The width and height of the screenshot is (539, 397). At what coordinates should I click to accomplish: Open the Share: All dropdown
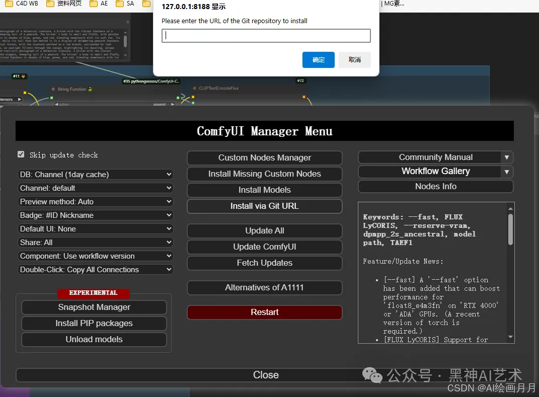click(x=95, y=243)
